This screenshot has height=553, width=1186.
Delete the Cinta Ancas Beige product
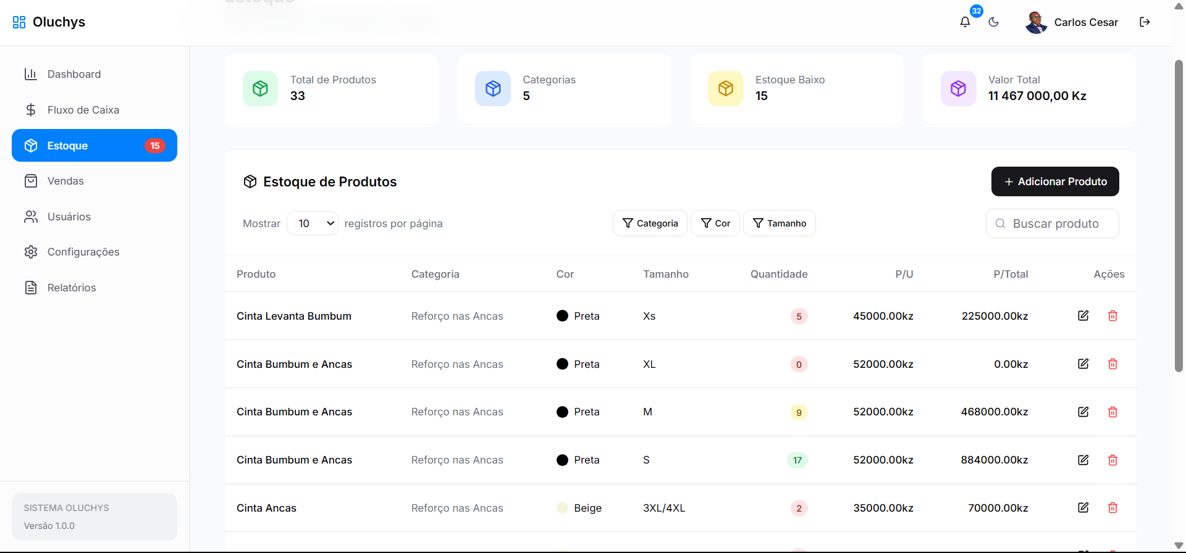point(1112,508)
